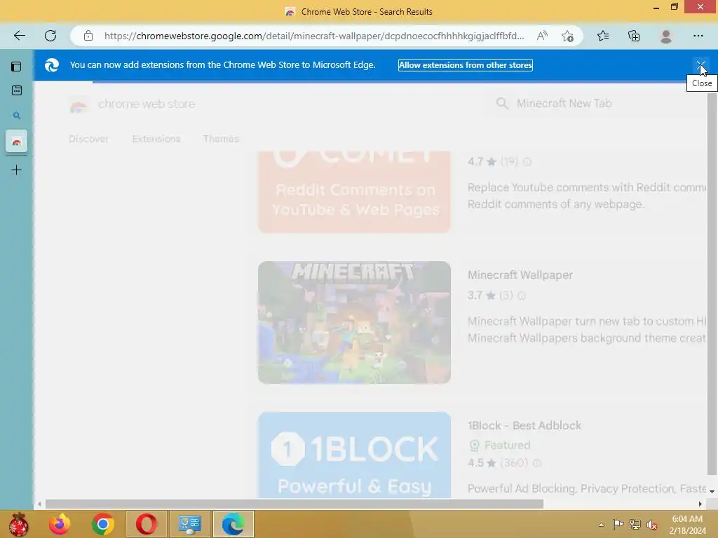718x538 pixels.
Task: Click the scroll down arrow of the page
Action: point(712,491)
